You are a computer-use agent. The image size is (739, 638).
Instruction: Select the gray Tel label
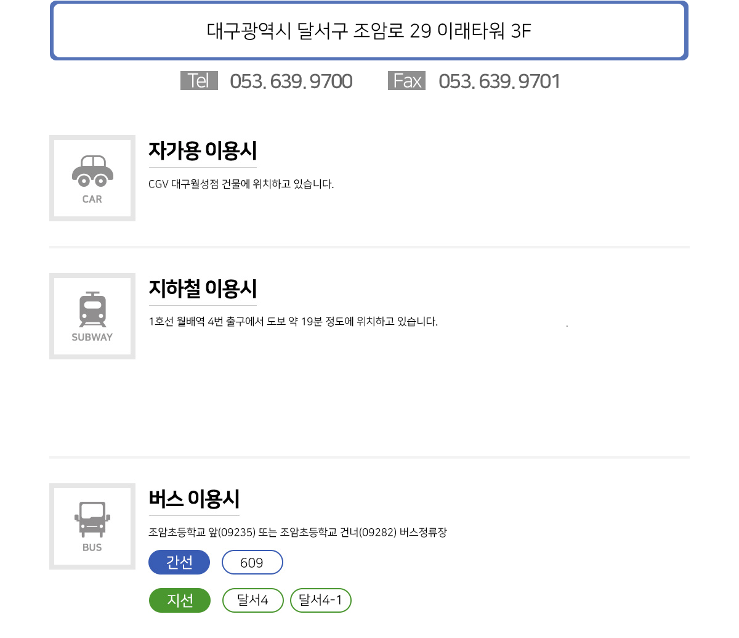point(199,81)
